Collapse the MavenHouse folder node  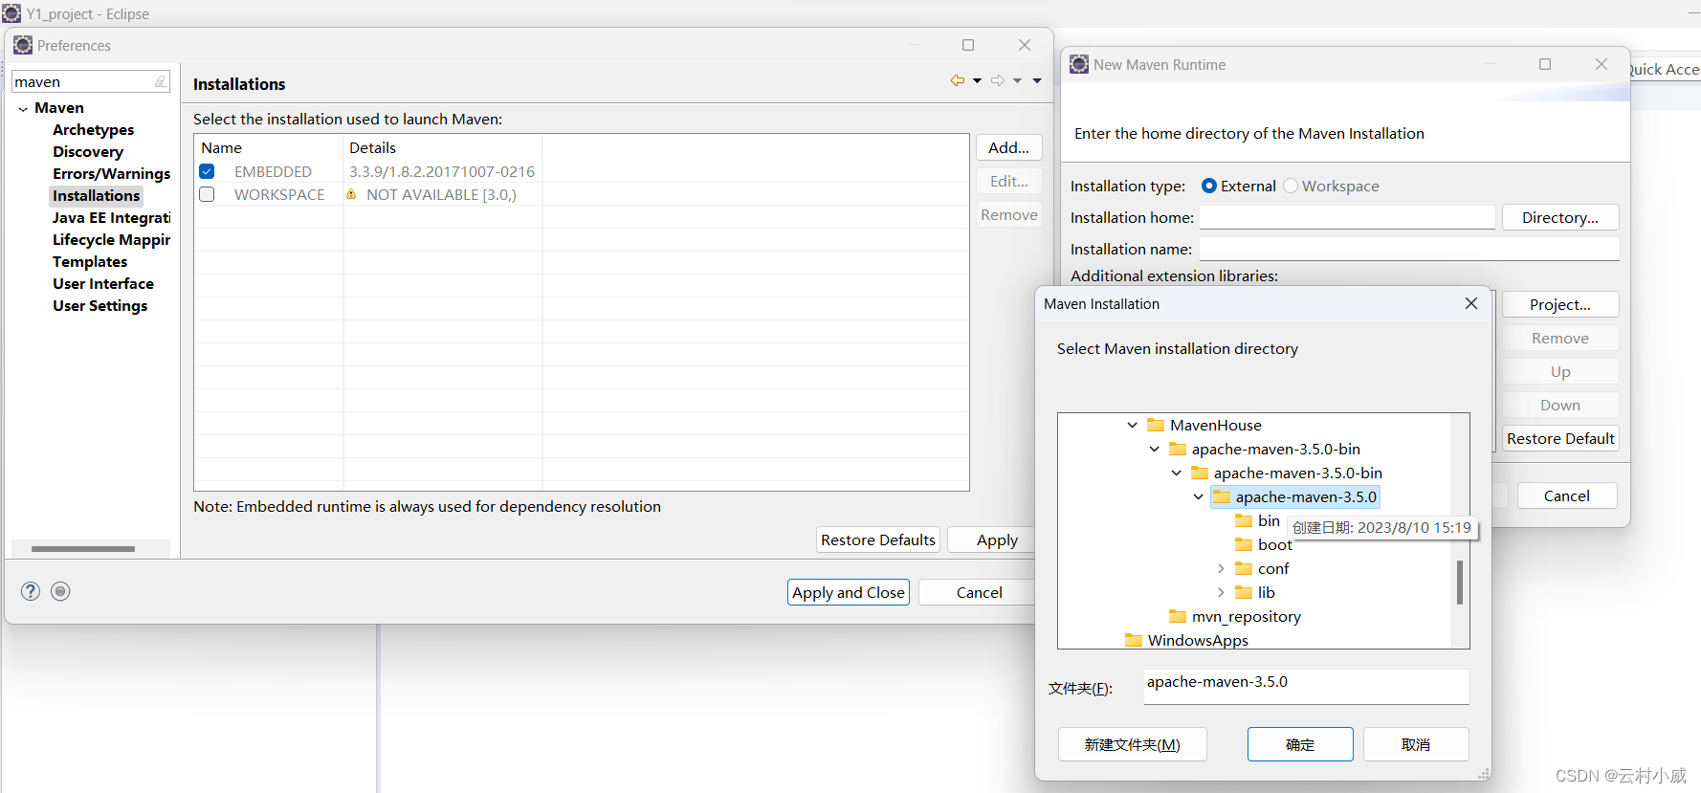pyautogui.click(x=1133, y=425)
